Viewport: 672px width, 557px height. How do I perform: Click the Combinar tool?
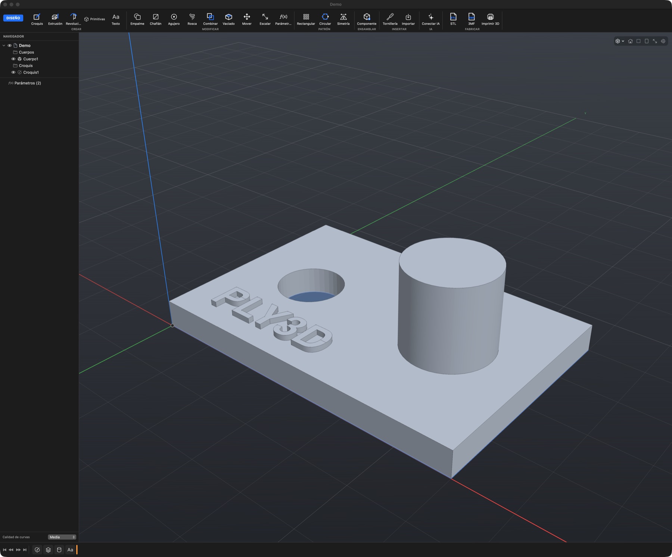(210, 19)
